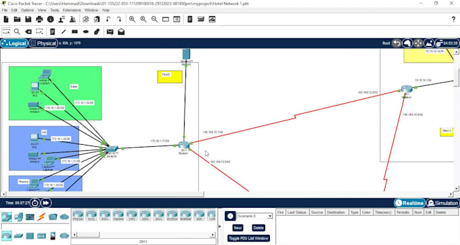The image size is (460, 245).
Task: Create a new file from toolbar
Action: point(6,20)
